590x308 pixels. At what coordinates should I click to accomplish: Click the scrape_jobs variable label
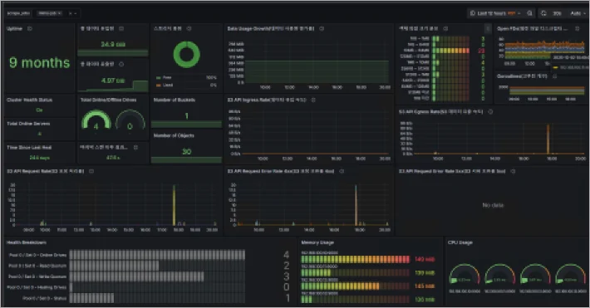[18, 13]
